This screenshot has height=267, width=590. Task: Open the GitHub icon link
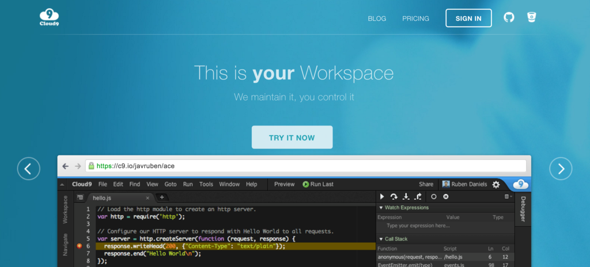[x=509, y=17]
